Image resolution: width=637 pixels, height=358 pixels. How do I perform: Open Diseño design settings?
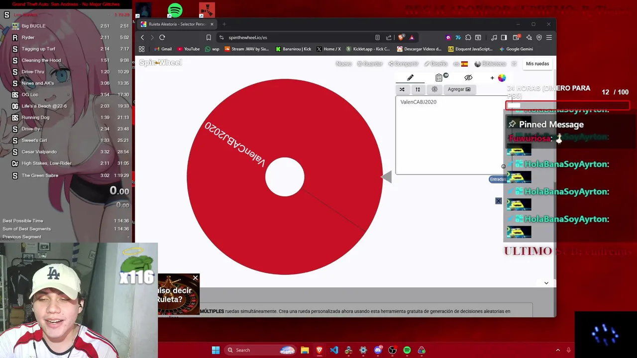436,64
